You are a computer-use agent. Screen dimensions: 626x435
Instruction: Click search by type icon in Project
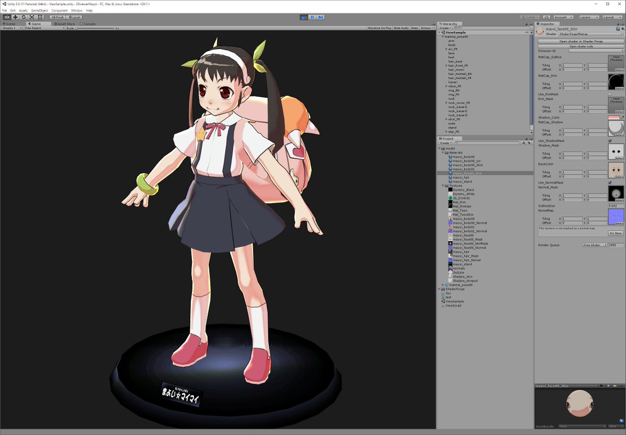(x=523, y=143)
